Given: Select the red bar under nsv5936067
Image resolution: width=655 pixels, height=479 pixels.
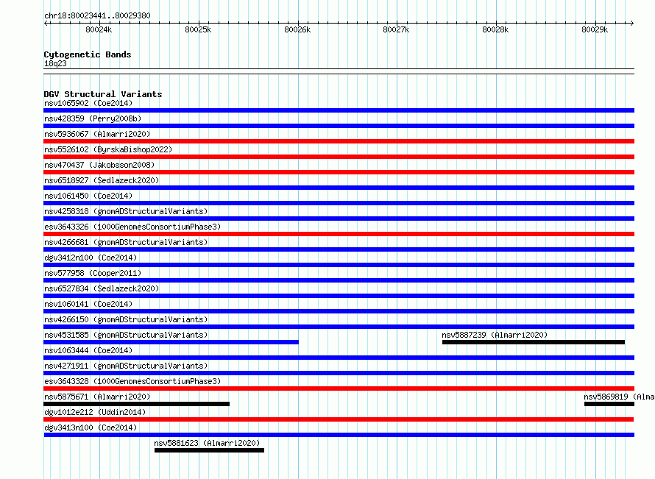Looking at the screenshot, I should (339, 141).
